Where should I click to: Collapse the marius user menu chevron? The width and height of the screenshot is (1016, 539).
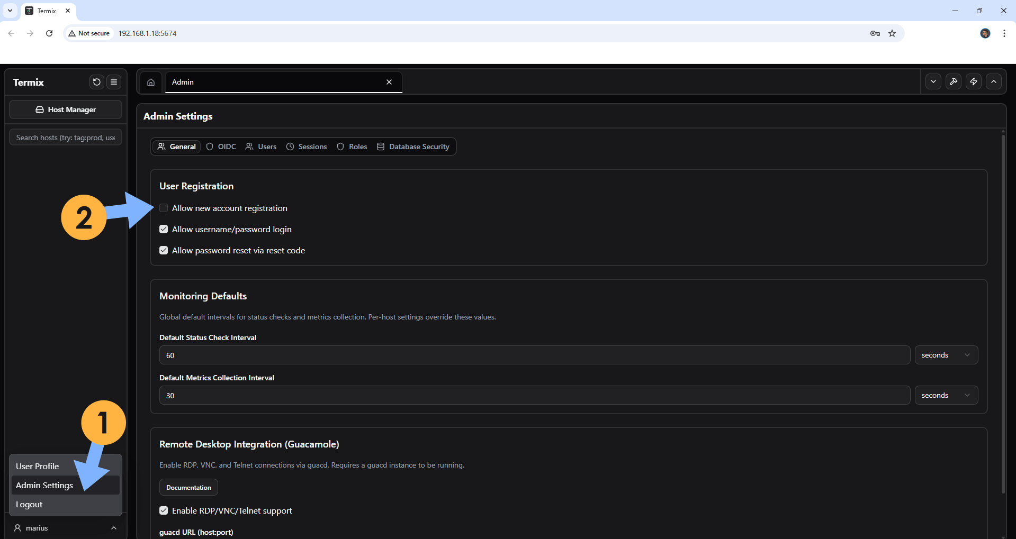(x=114, y=528)
